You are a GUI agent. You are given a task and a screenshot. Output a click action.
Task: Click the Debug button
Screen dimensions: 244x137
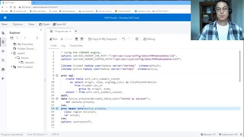coord(149,39)
